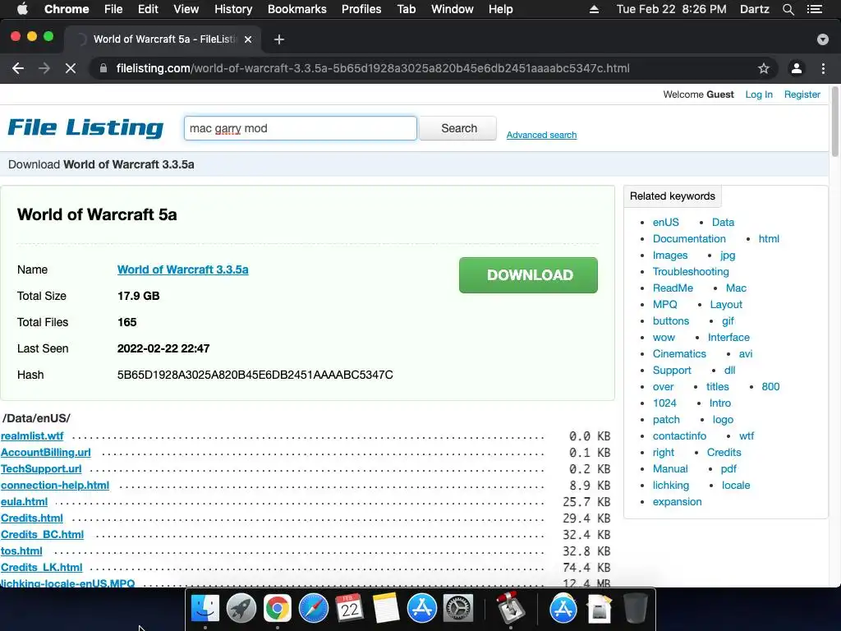Viewport: 841px width, 631px height.
Task: Go back to the previous page
Action: (18, 68)
